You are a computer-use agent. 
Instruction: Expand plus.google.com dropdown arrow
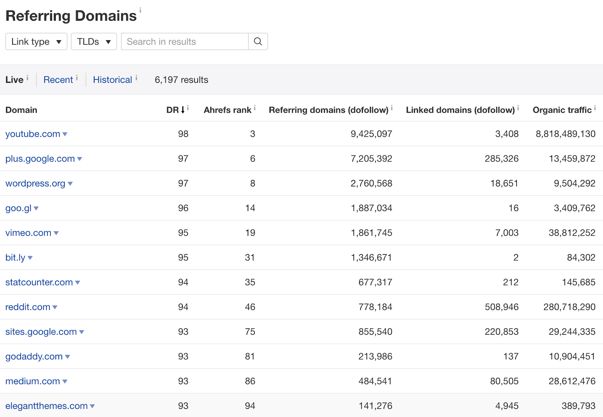coord(80,159)
